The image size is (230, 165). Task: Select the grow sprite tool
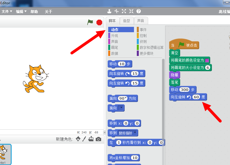124,11
